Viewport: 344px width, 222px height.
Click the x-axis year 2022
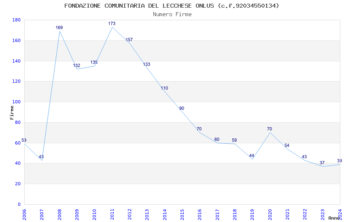click(305, 215)
